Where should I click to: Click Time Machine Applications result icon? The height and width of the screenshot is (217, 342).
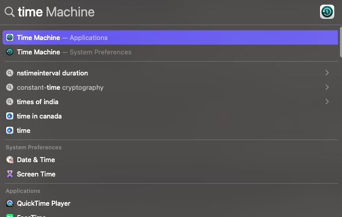[x=10, y=37]
